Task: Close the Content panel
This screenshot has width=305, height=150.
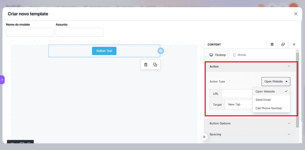Action: tap(294, 44)
